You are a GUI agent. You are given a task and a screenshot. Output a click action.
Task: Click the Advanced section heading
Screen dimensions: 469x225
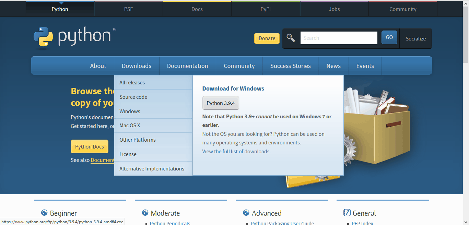point(267,213)
